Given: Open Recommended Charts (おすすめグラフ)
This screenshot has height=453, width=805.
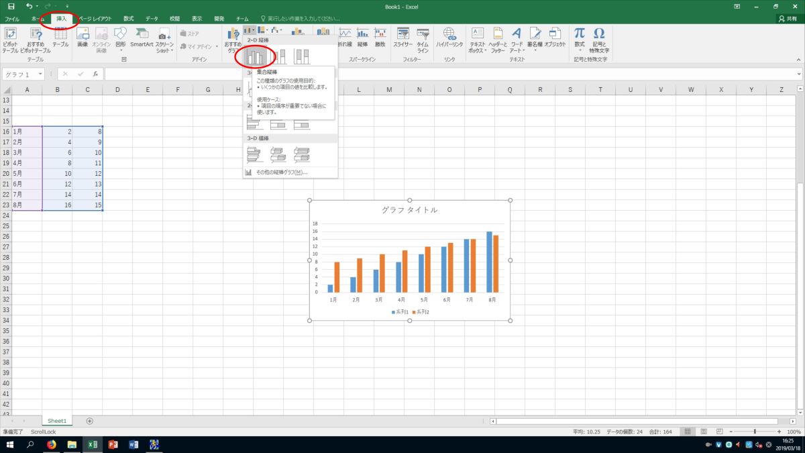Looking at the screenshot, I should pos(233,40).
